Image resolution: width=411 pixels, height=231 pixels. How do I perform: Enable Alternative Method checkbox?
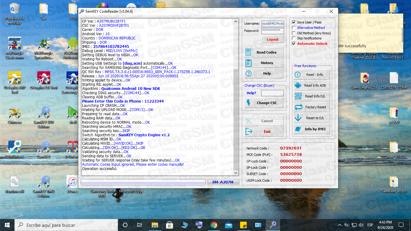click(294, 28)
